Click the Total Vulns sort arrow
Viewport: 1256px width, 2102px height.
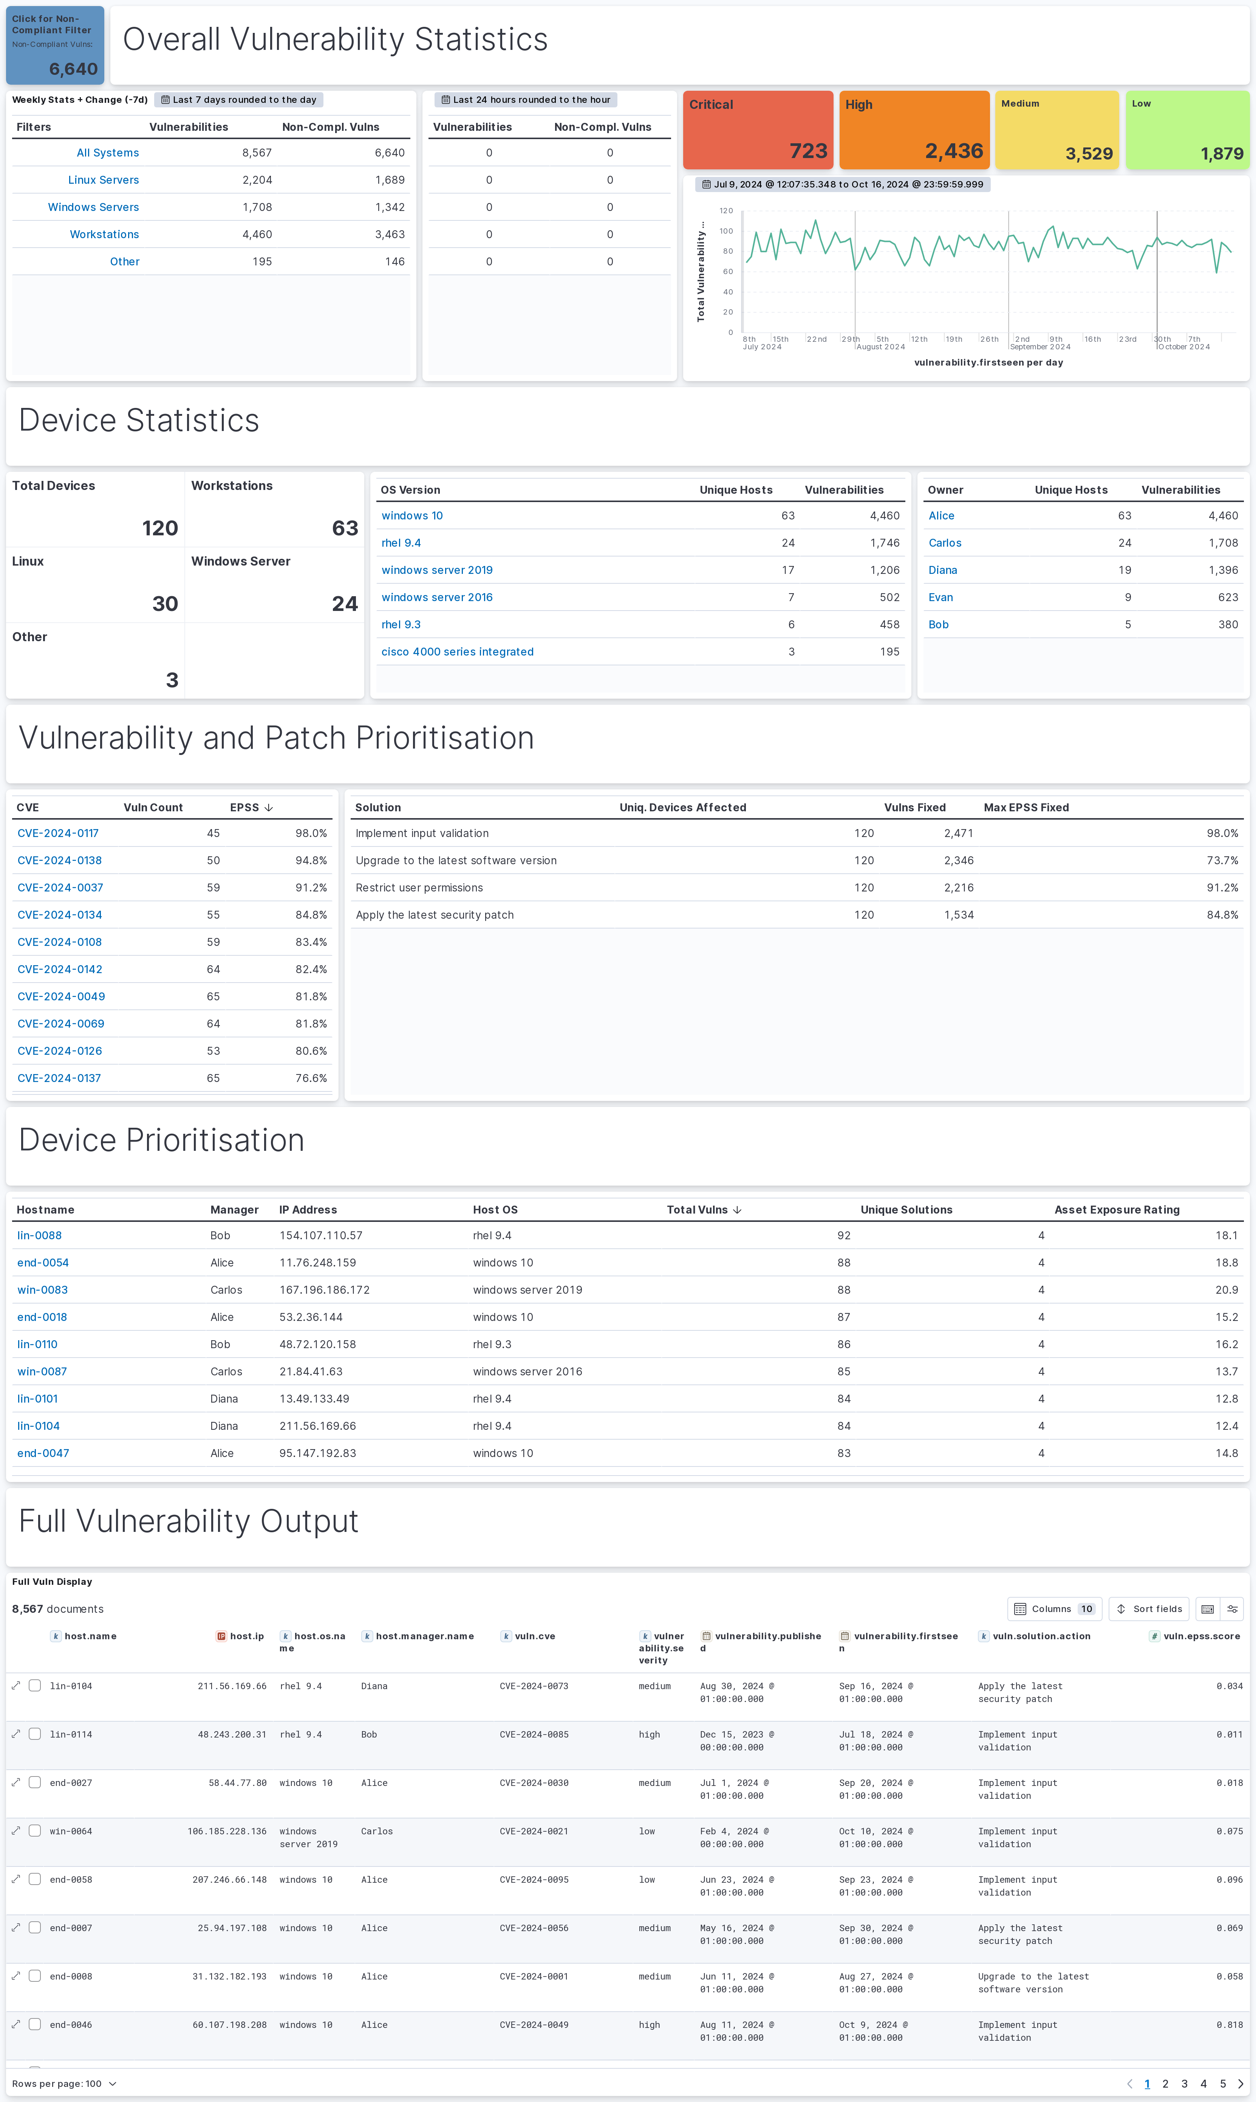pos(737,1210)
